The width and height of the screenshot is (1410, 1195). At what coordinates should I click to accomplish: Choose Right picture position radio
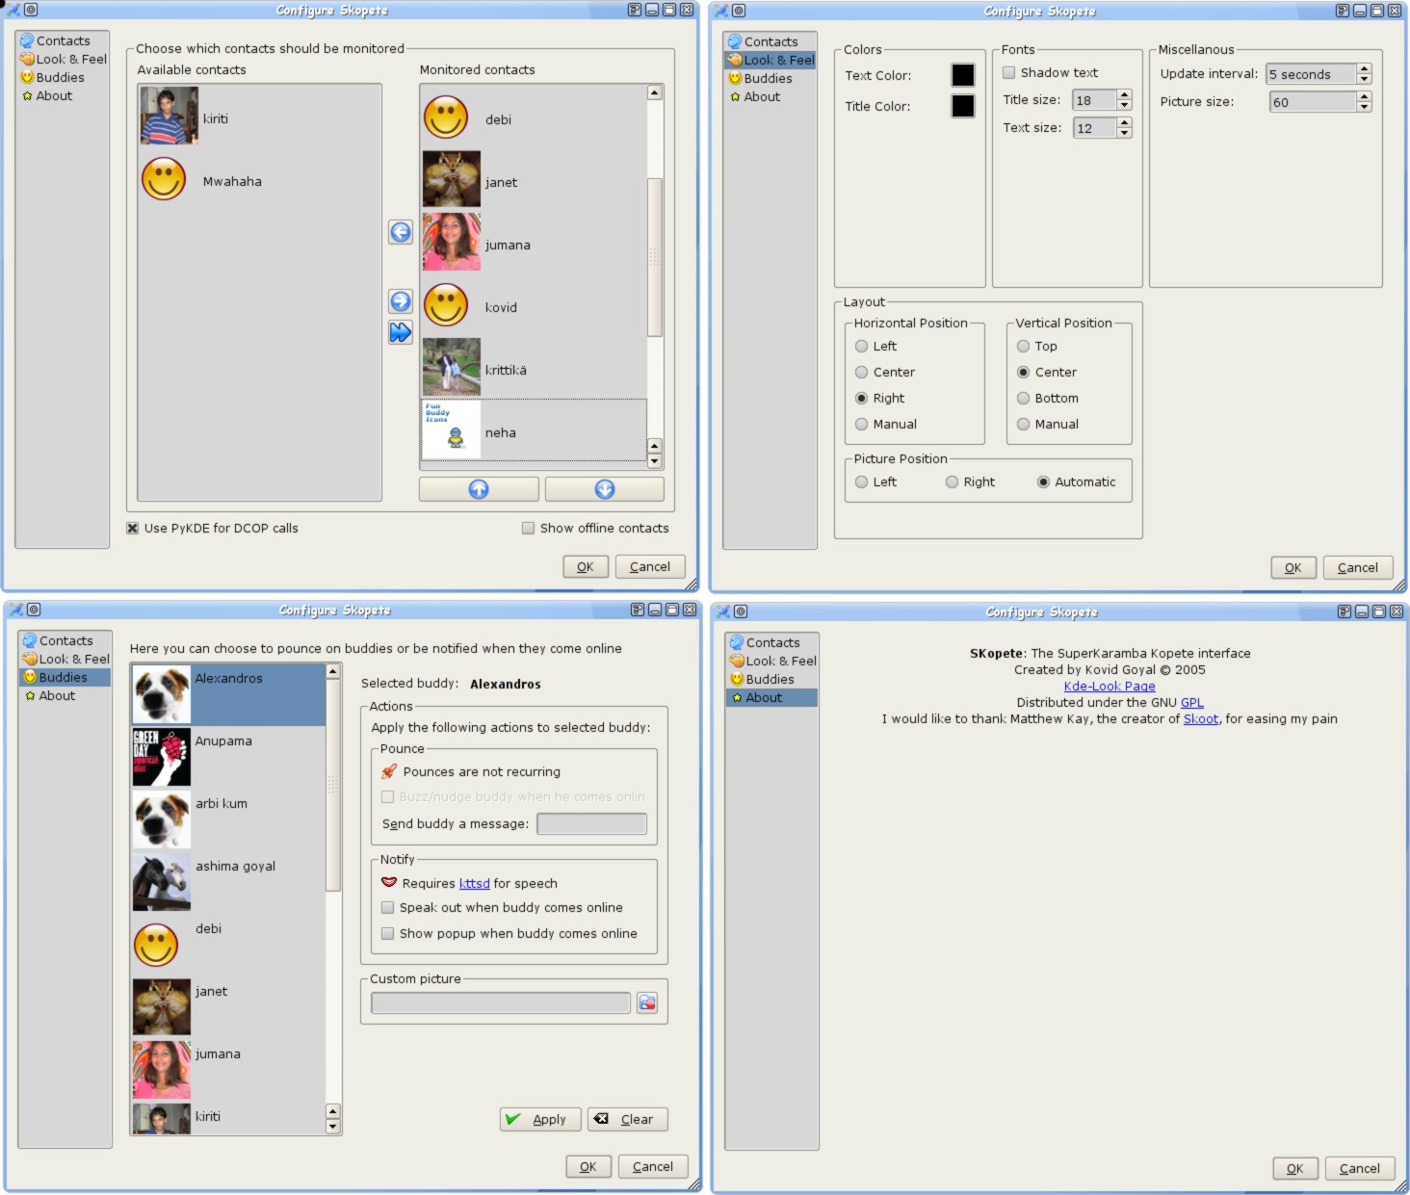[x=952, y=481]
